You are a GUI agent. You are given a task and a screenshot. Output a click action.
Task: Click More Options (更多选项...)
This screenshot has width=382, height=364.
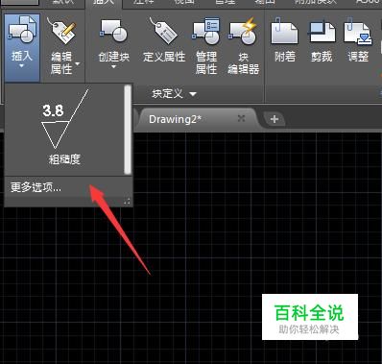(x=36, y=187)
